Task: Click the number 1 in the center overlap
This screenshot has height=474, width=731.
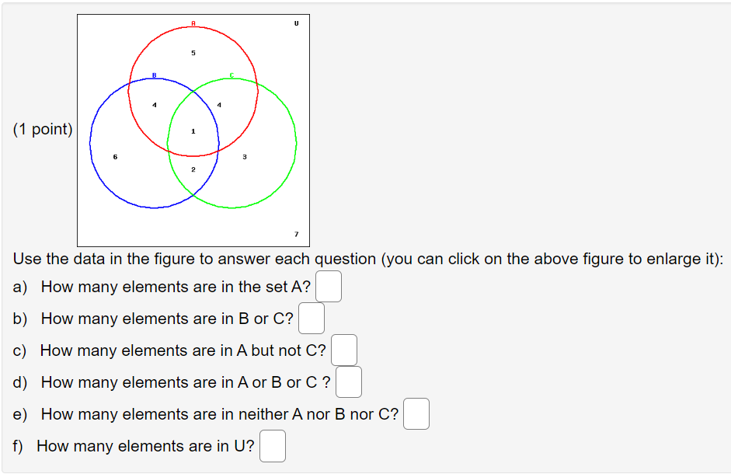Action: (x=193, y=131)
